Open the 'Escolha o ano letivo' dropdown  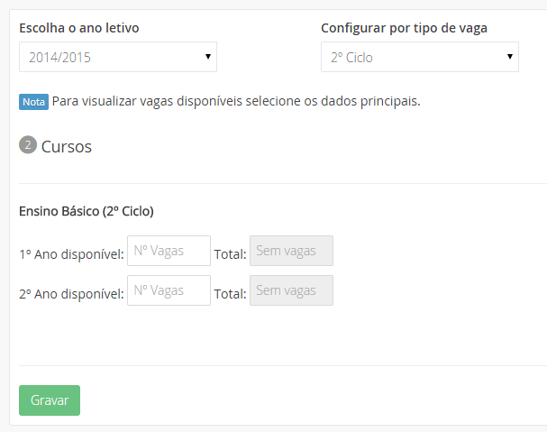click(x=117, y=57)
